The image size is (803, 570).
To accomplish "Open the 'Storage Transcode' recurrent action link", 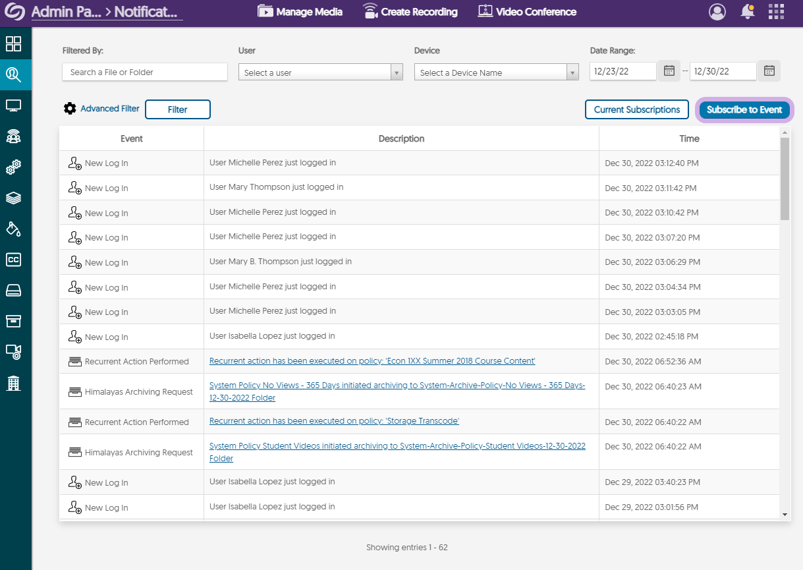I will [x=334, y=421].
